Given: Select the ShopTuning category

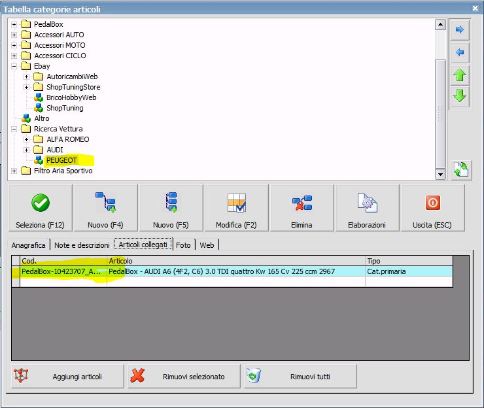Looking at the screenshot, I should pyautogui.click(x=65, y=108).
